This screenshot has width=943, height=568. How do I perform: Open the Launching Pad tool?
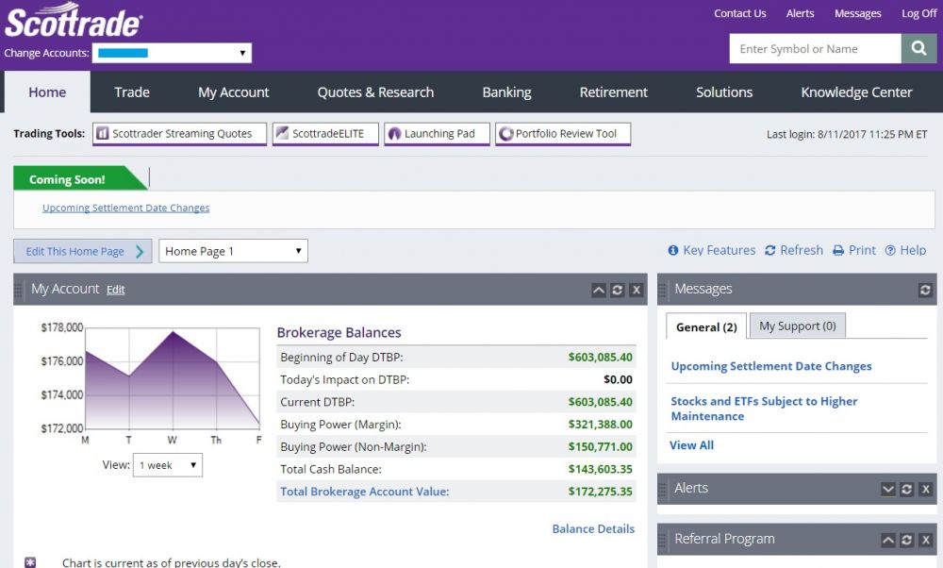(438, 134)
